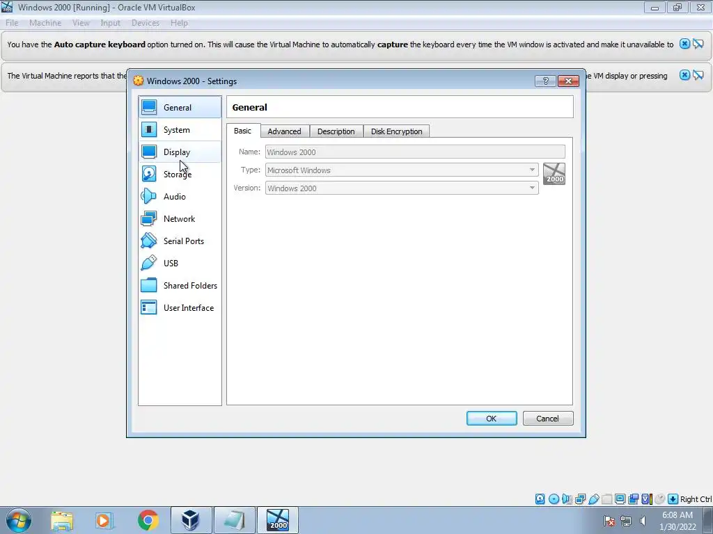Open Windows Explorer from the taskbar

[x=62, y=520]
